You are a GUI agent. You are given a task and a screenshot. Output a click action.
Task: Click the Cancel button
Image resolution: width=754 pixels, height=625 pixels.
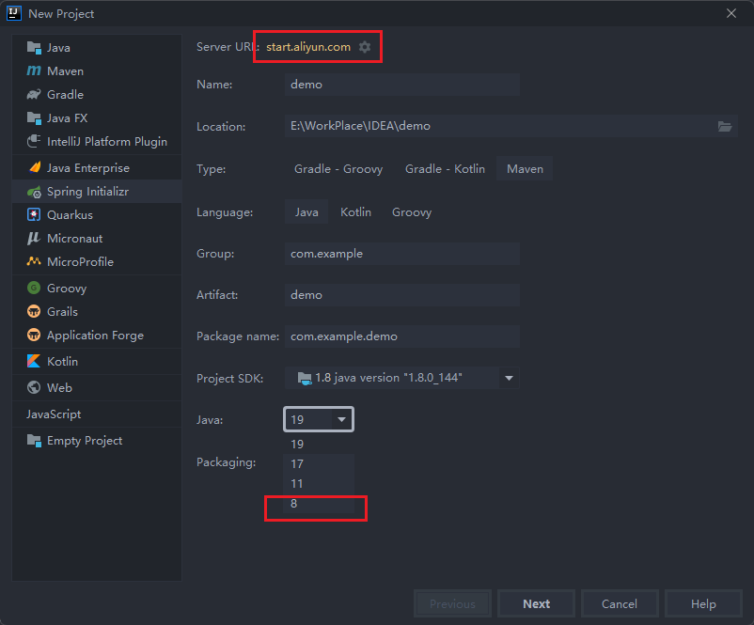point(620,603)
